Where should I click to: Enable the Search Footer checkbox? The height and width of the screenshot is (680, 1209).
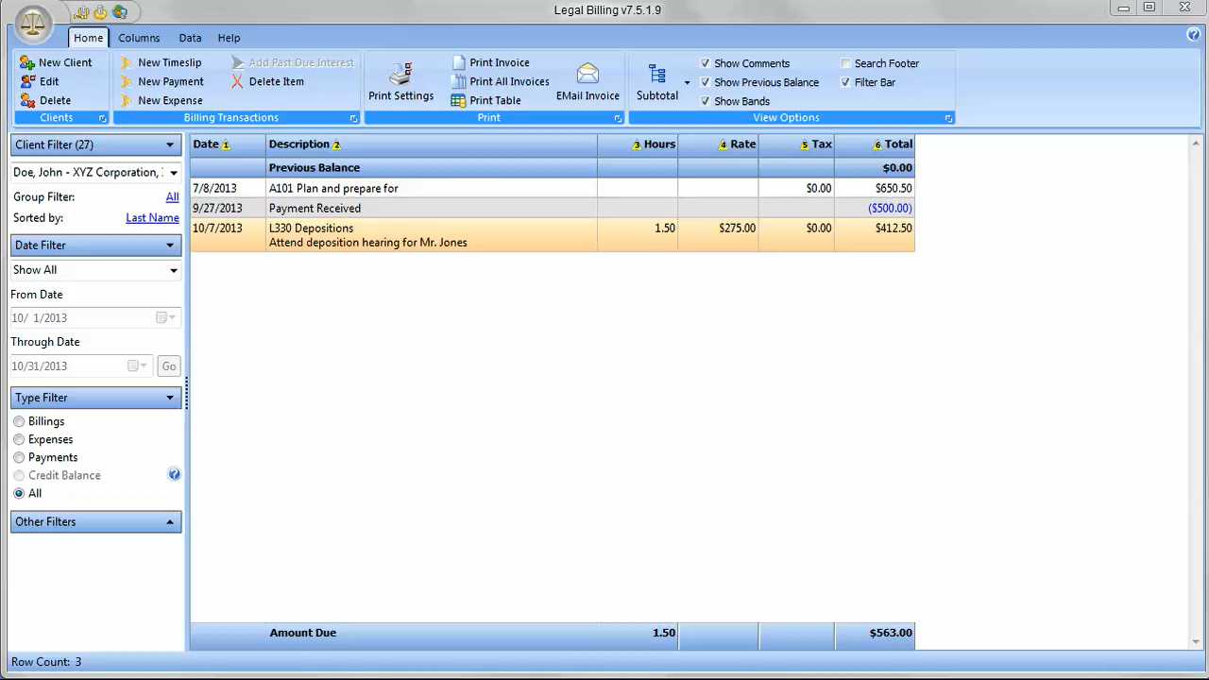coord(845,63)
